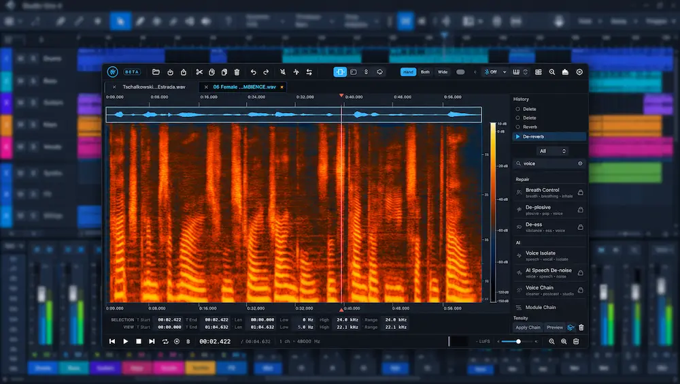Click the blue module icon next to Preview
Screen dimensions: 680x384
coord(571,327)
